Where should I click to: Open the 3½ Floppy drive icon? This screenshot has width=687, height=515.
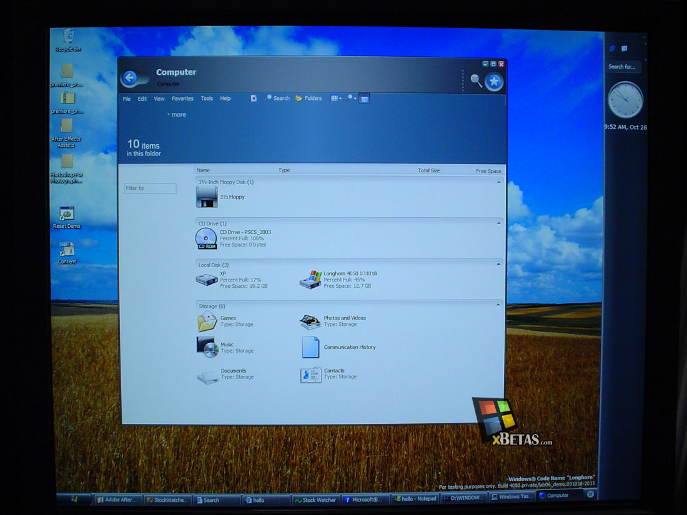click(x=206, y=197)
